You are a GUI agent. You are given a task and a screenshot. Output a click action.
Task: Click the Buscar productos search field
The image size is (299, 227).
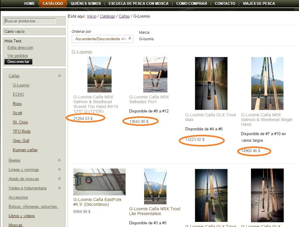pyautogui.click(x=30, y=21)
